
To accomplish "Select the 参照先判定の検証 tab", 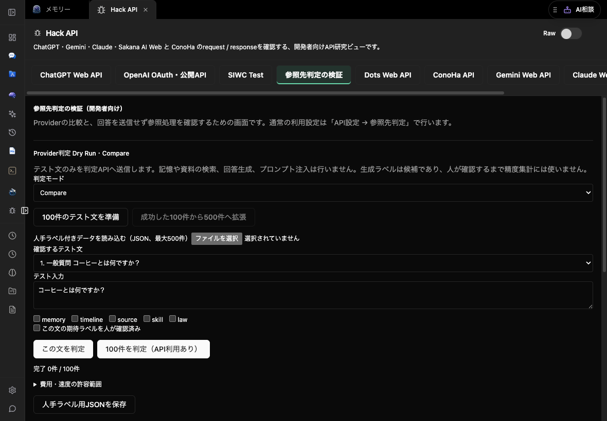I will [314, 75].
